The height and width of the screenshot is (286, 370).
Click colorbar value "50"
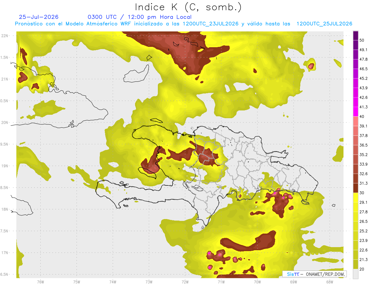pos(362,40)
